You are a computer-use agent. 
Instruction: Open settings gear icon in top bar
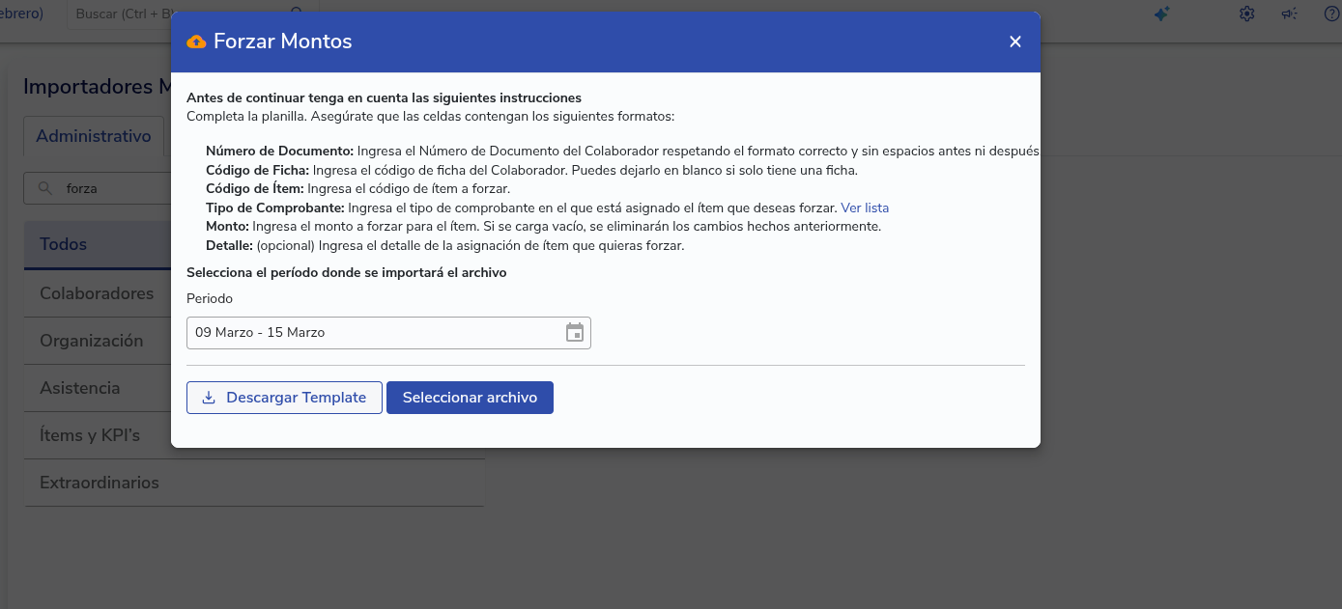click(1247, 14)
